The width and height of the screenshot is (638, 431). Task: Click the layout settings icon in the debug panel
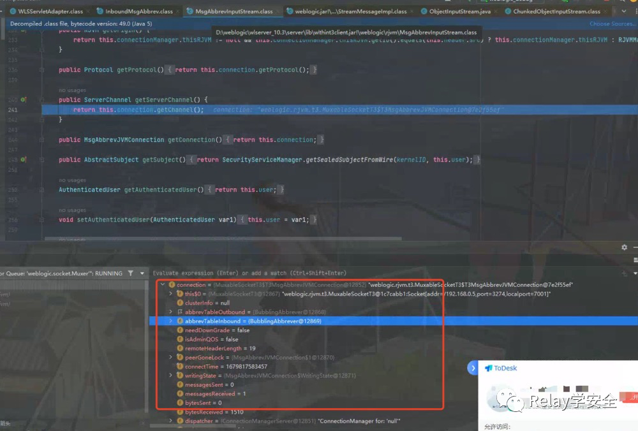(x=635, y=260)
